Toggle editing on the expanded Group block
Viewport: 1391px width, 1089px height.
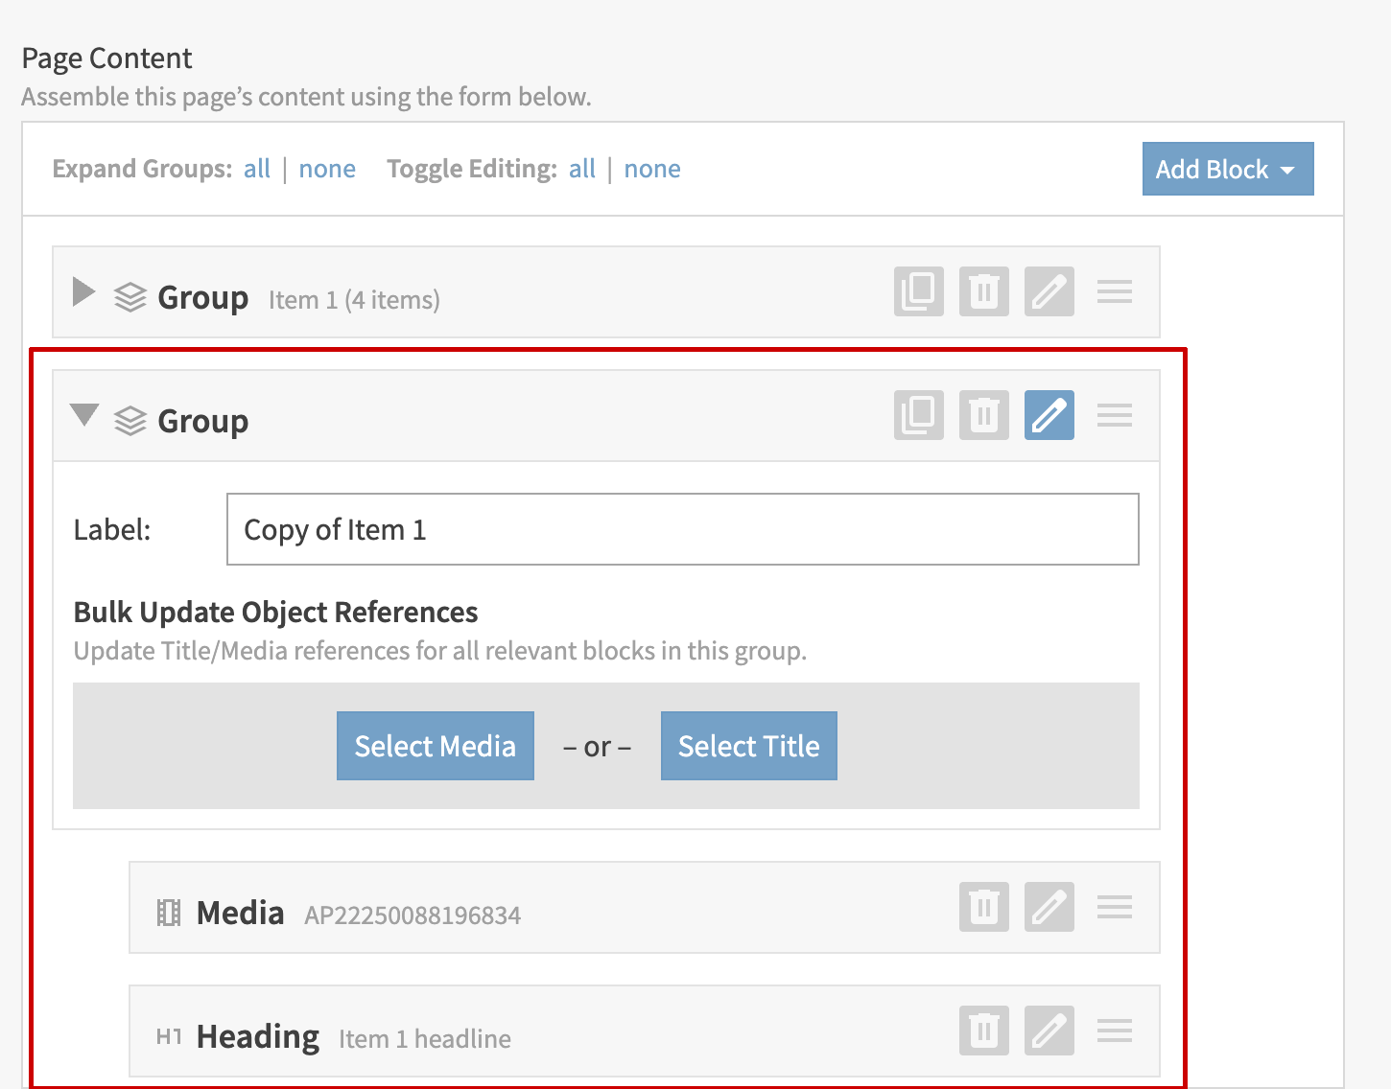1049,415
